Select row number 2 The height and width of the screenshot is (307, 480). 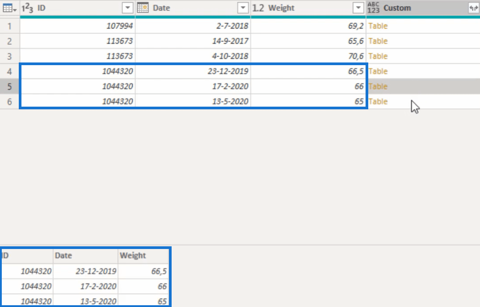coord(10,41)
